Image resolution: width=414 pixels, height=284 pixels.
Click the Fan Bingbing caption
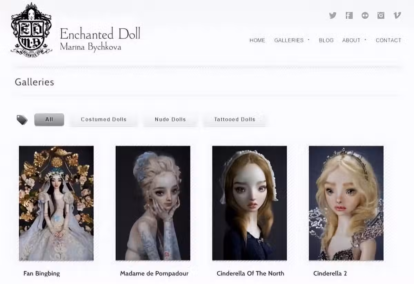click(42, 274)
